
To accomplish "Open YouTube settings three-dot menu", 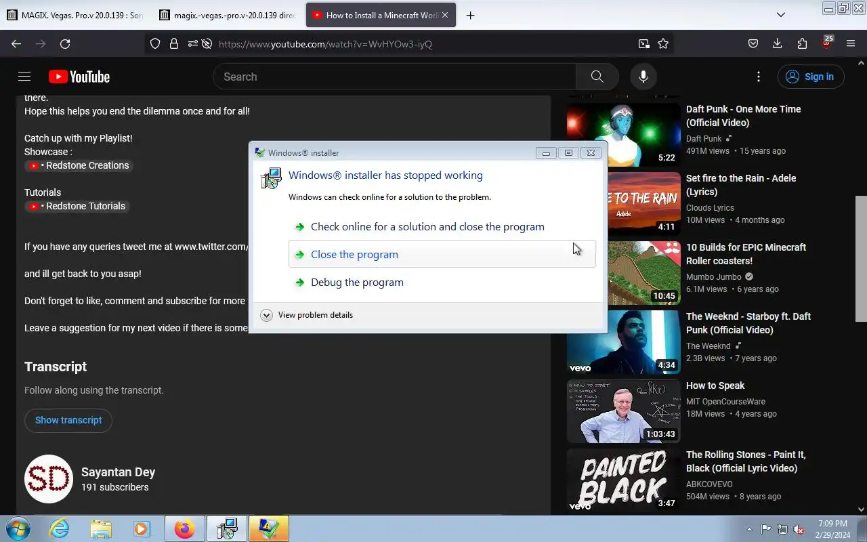I will (759, 77).
